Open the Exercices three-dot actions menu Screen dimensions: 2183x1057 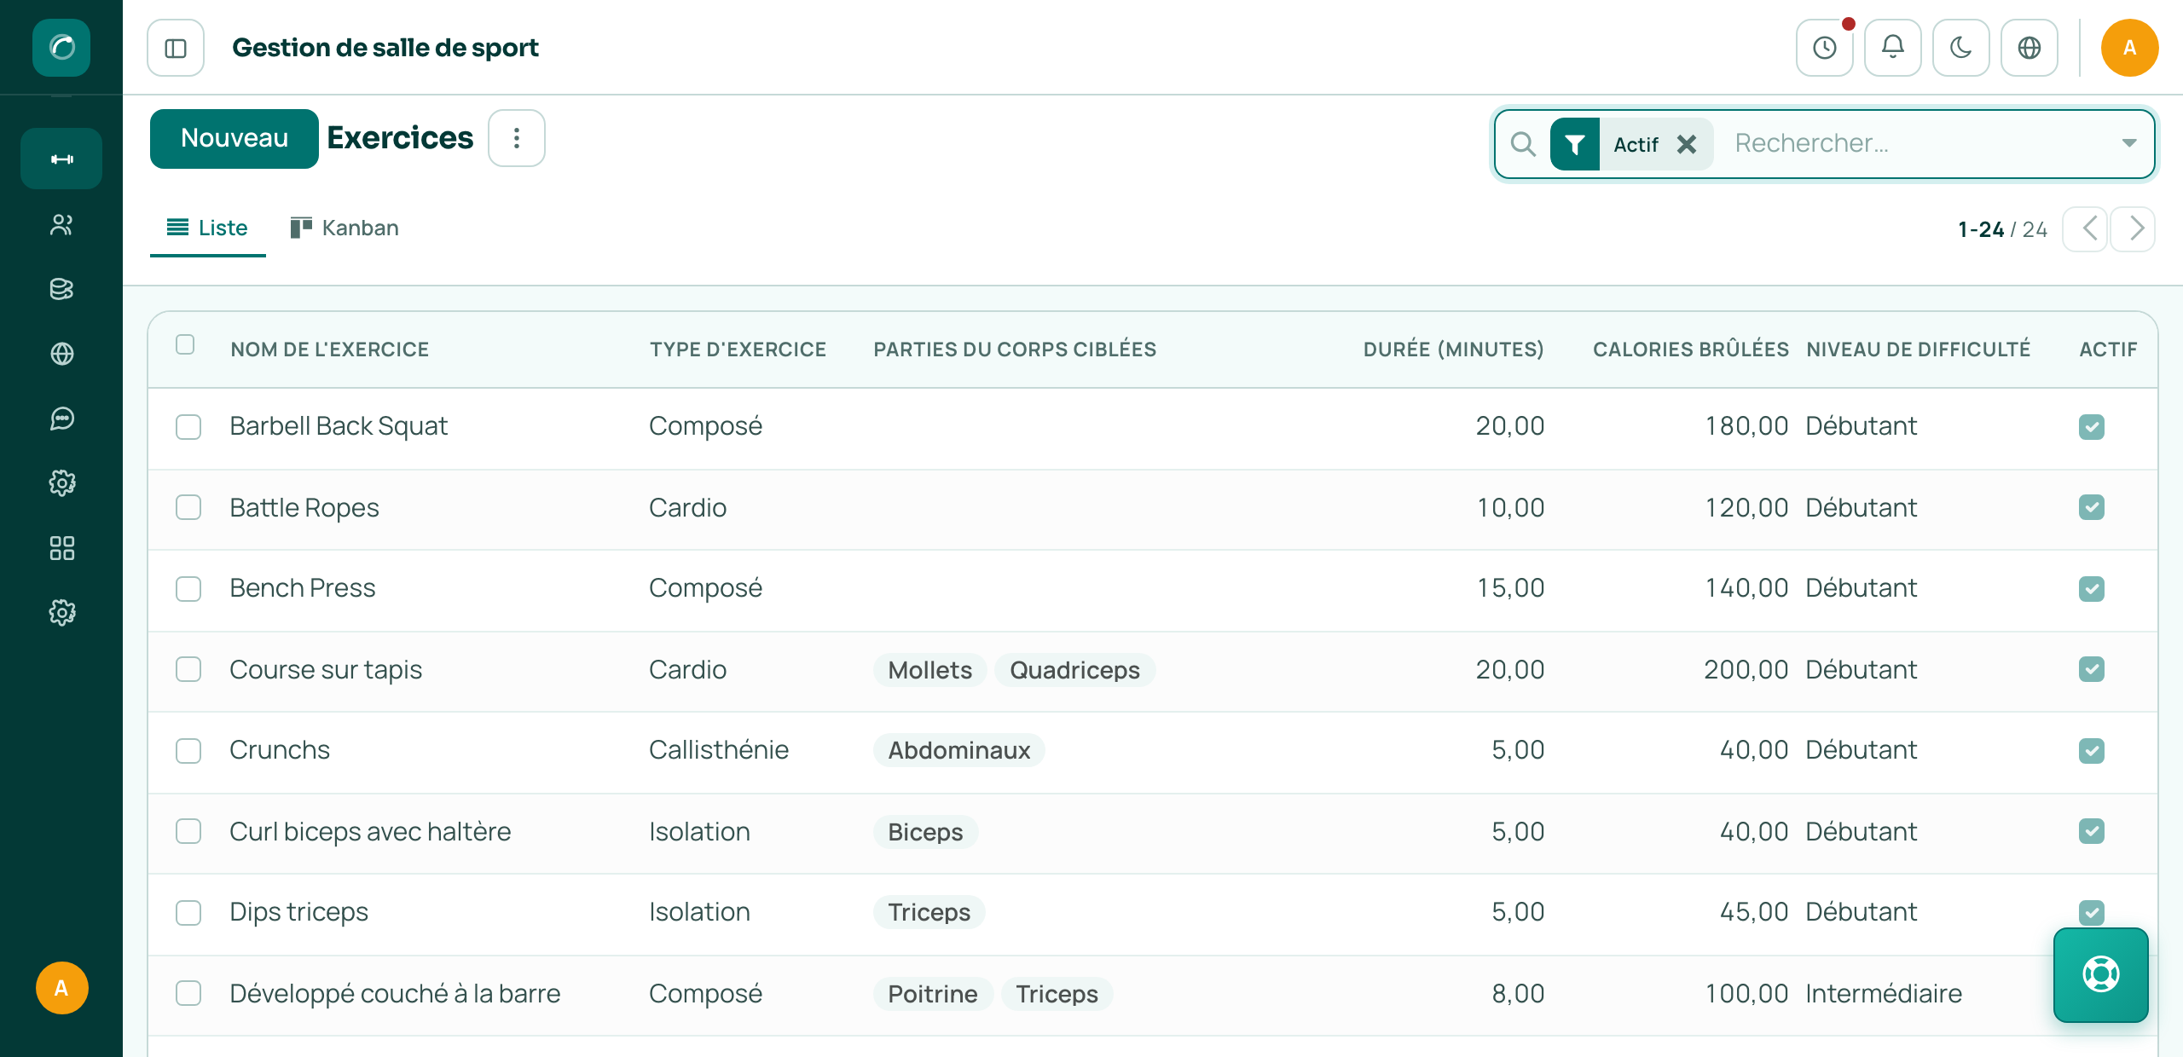tap(517, 138)
